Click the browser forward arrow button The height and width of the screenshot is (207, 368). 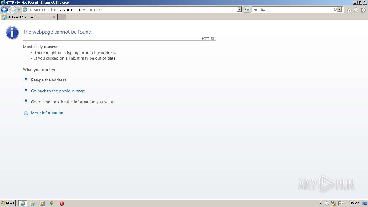coord(12,10)
